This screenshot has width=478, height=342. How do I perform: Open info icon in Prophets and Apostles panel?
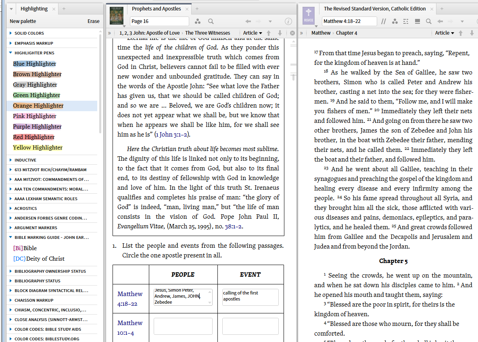tap(288, 21)
